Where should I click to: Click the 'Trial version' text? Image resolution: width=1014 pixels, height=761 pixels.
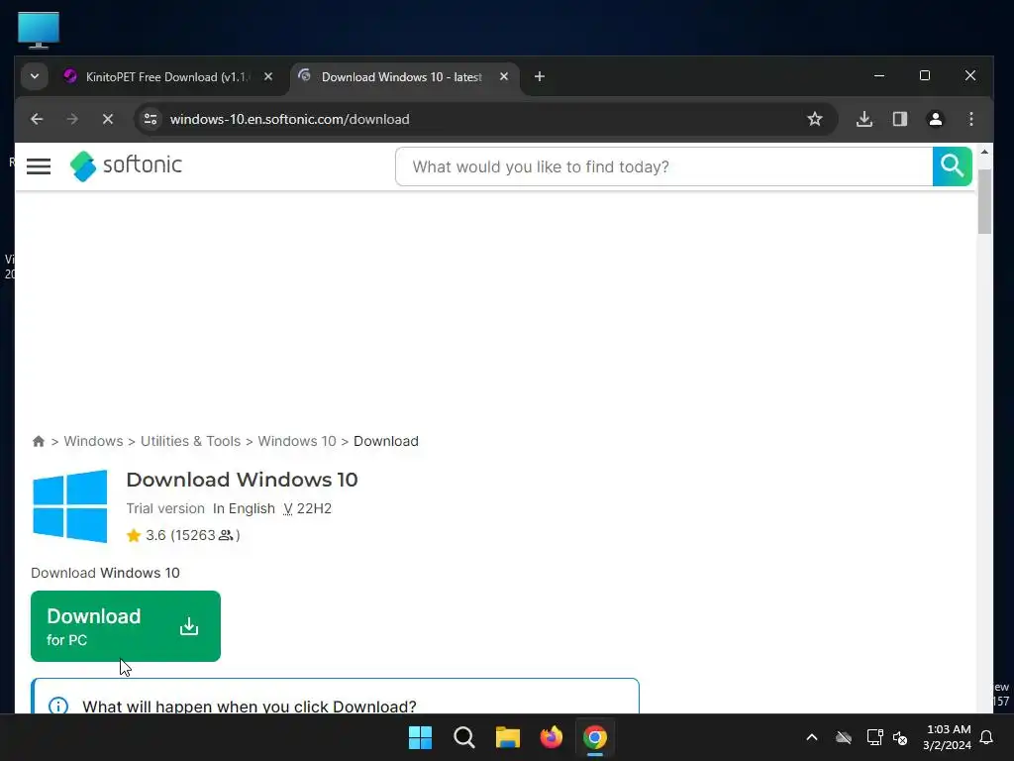pos(165,508)
